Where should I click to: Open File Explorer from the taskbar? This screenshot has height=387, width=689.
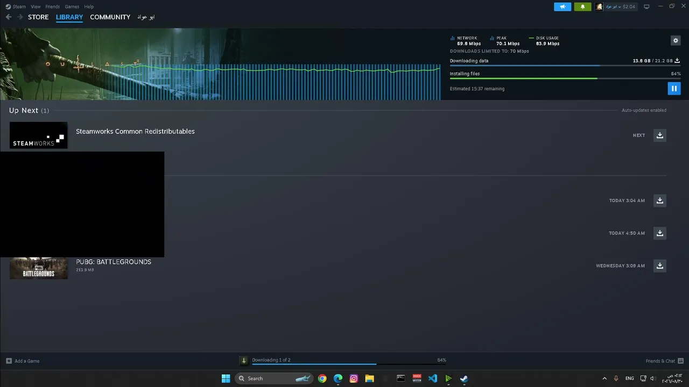tap(369, 378)
